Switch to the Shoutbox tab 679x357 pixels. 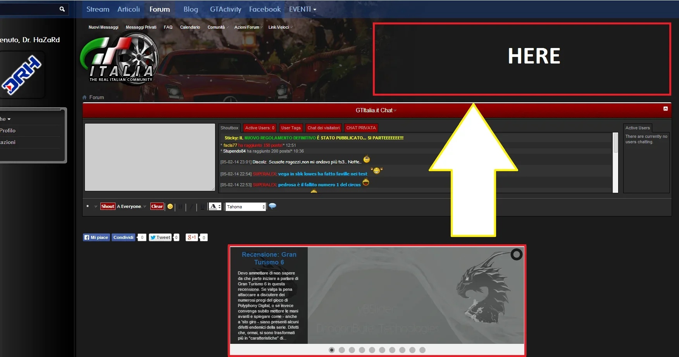(229, 128)
